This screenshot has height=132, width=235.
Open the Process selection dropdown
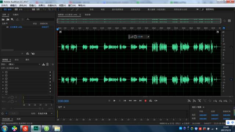coord(45,113)
